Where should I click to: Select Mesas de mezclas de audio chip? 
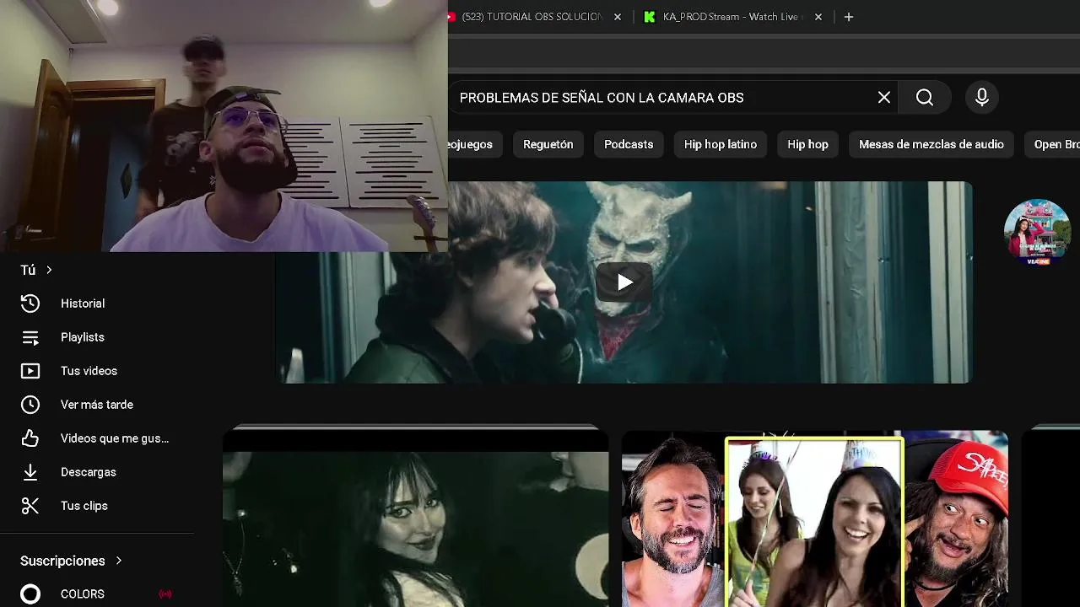coord(931,144)
